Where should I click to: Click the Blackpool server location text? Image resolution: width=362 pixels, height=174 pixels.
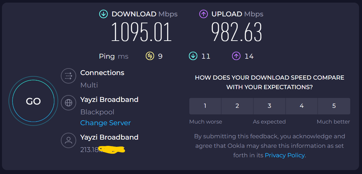(x=97, y=112)
